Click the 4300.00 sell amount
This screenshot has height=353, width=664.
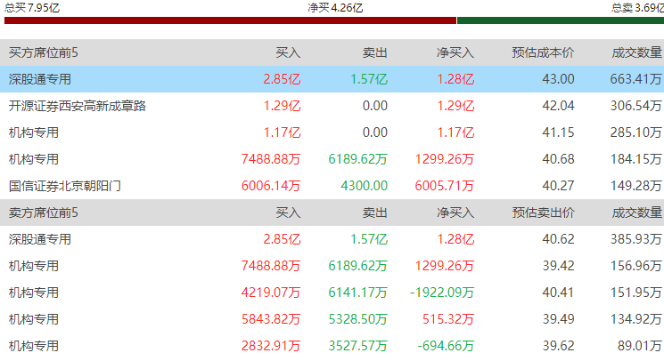point(364,186)
